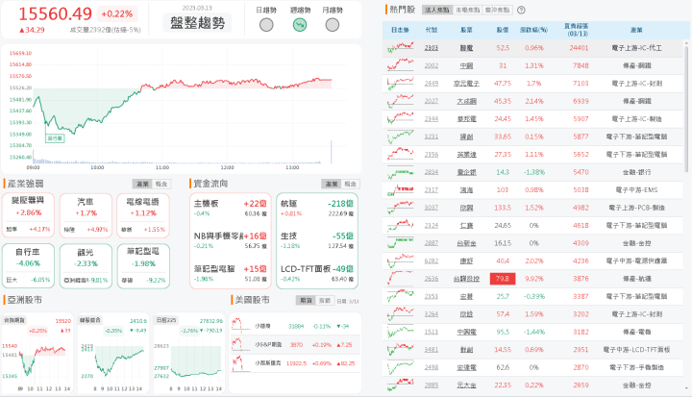Open stock code link 2303

[x=432, y=48]
